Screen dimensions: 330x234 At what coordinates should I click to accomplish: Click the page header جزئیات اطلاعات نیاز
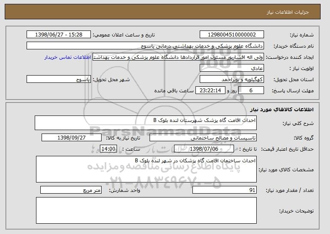(288, 12)
